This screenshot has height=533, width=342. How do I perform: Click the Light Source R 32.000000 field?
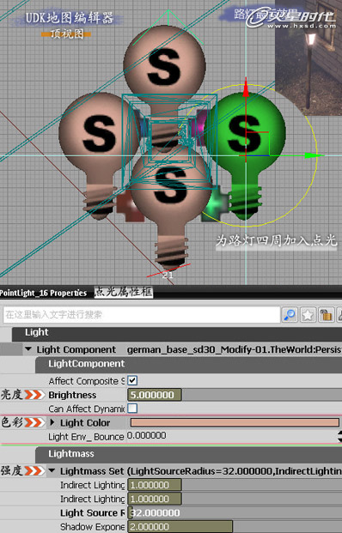tap(235, 512)
